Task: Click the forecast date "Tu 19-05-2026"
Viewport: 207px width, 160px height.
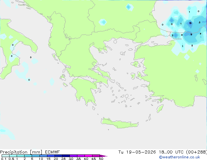Action: [x=137, y=152]
